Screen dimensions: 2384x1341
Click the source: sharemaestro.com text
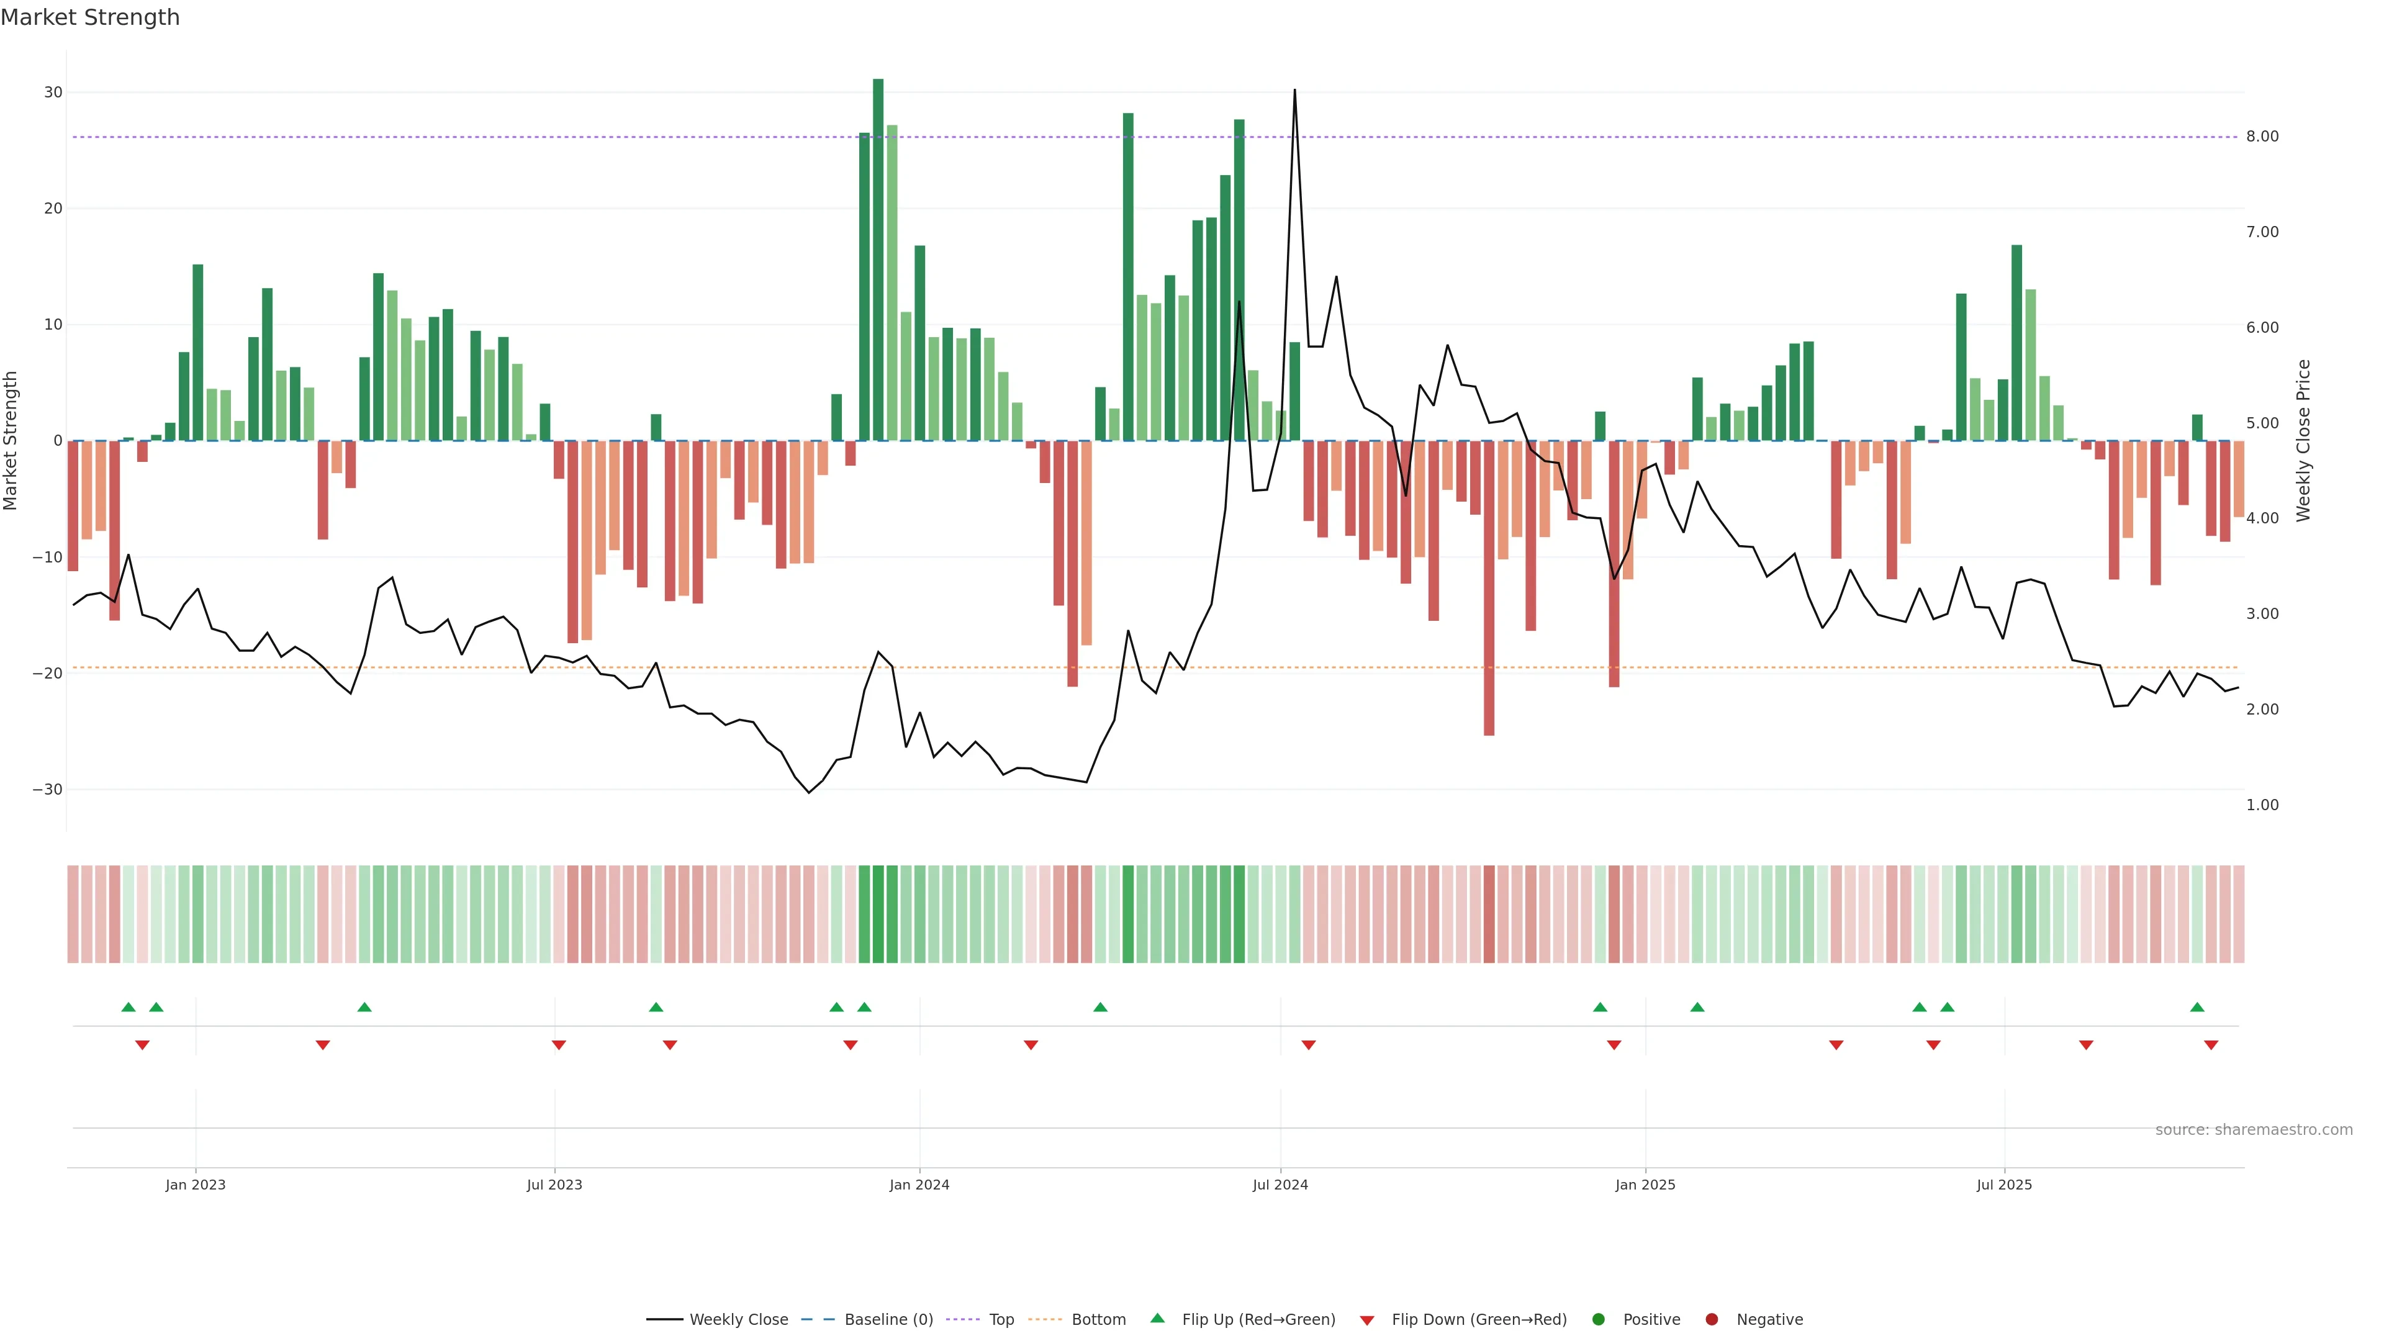(2254, 1129)
